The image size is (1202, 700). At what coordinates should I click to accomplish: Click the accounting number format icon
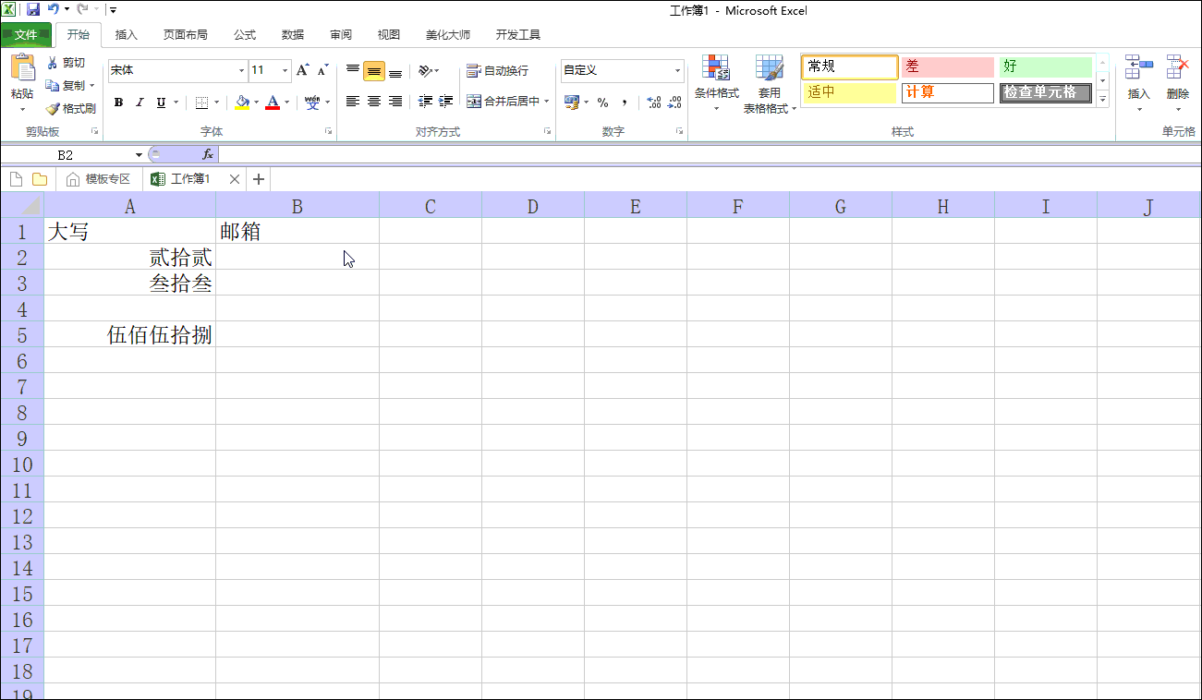571,102
